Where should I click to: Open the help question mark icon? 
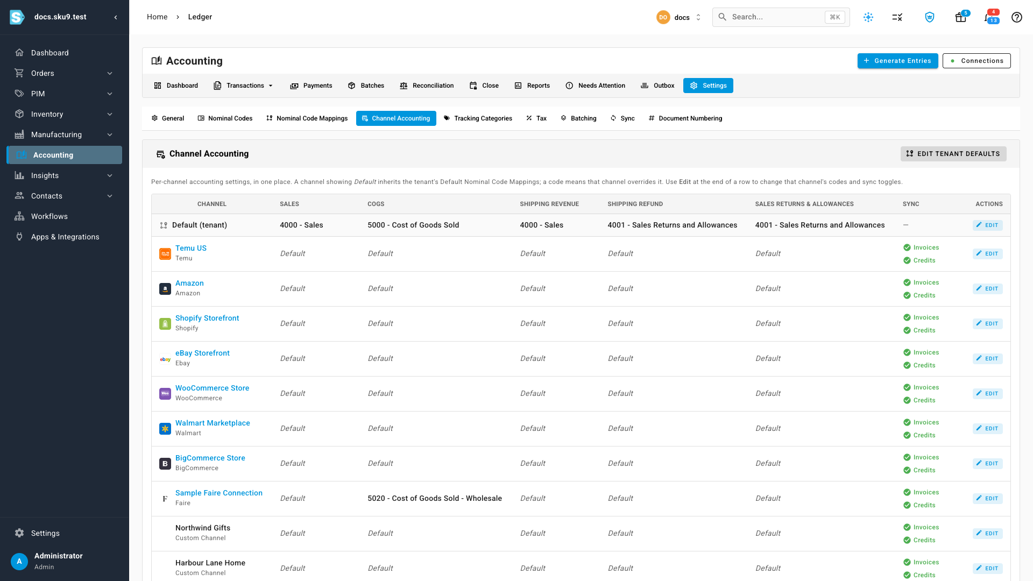click(x=1017, y=17)
